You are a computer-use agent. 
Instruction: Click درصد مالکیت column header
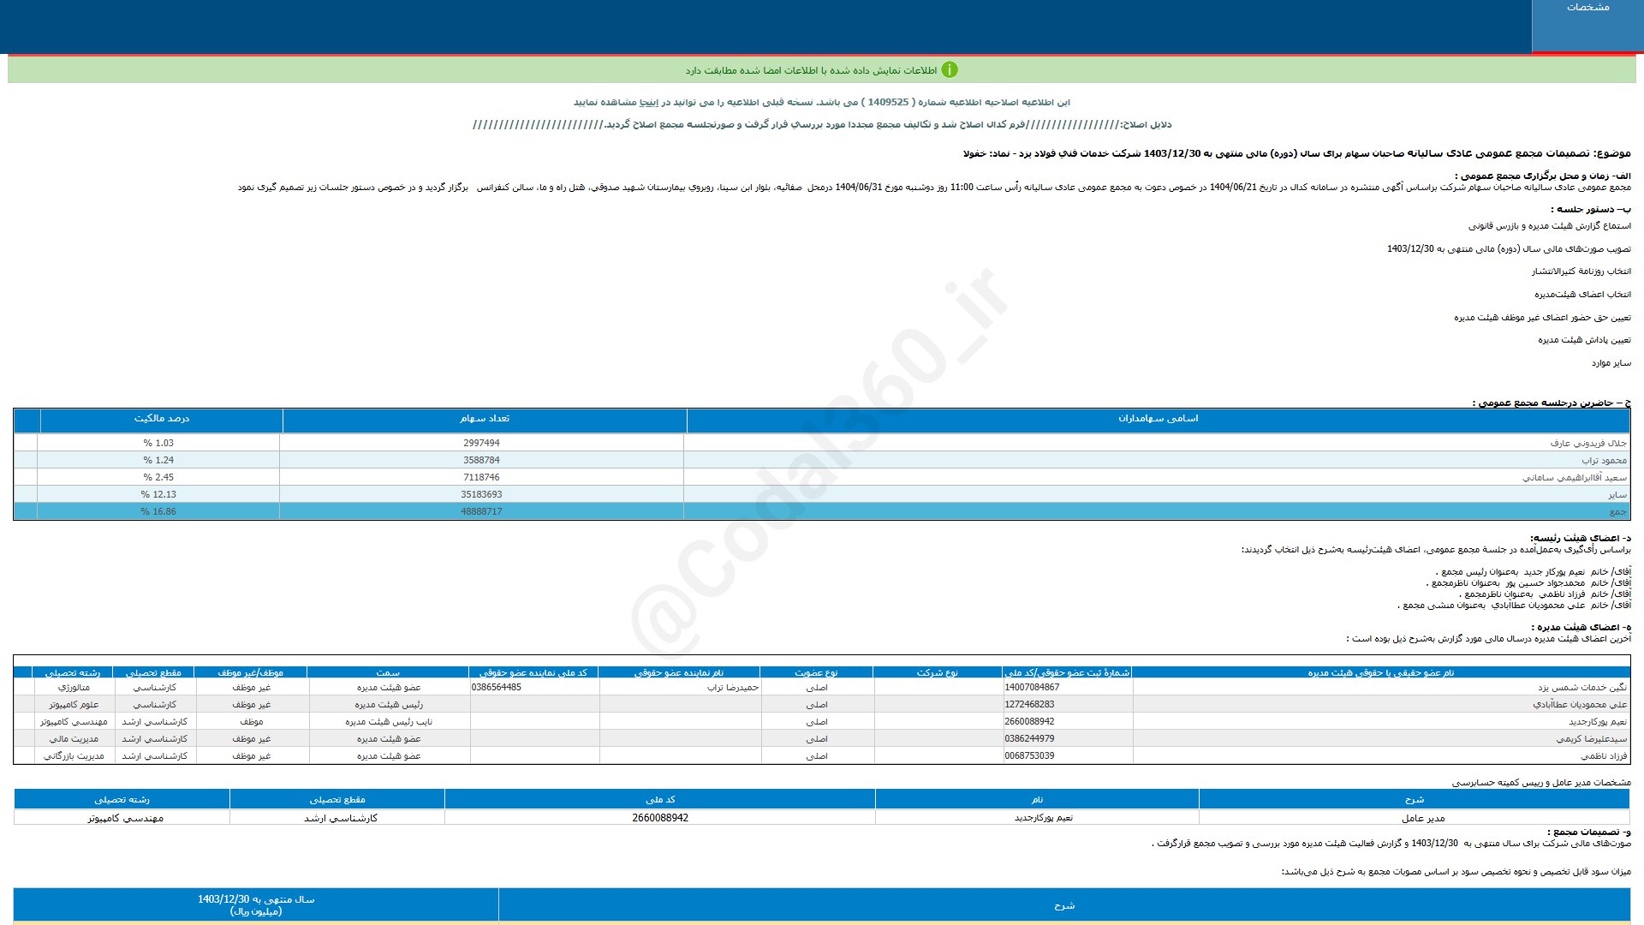point(161,419)
